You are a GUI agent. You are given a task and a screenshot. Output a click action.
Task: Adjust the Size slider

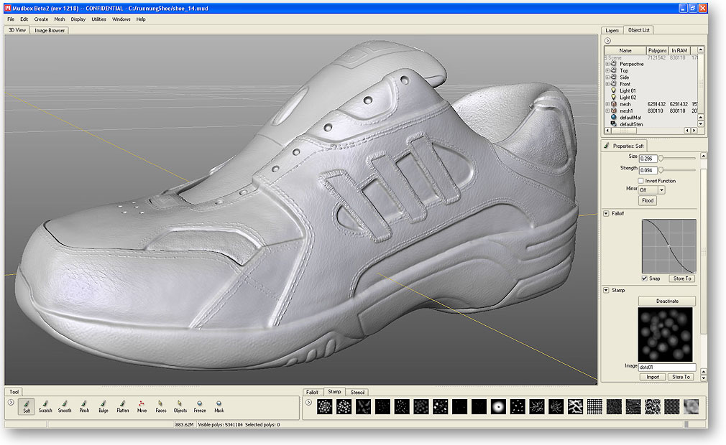click(x=661, y=158)
